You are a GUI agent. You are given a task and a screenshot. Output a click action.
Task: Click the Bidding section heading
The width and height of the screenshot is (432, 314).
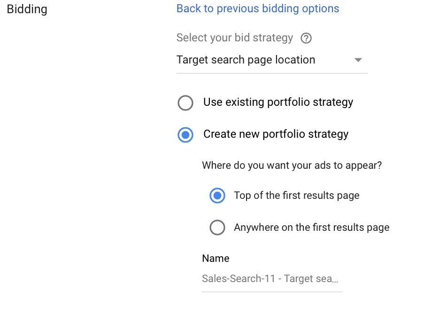click(x=27, y=9)
